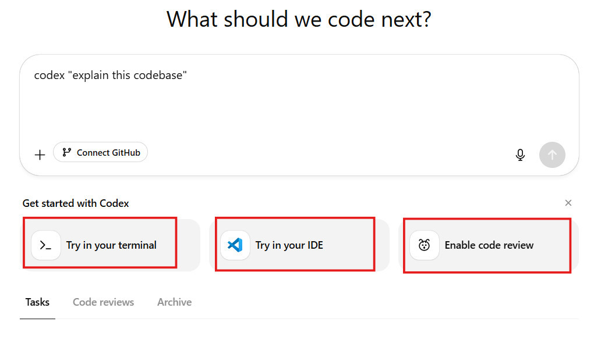
Task: Start voice dictation with microphone icon
Action: point(520,155)
